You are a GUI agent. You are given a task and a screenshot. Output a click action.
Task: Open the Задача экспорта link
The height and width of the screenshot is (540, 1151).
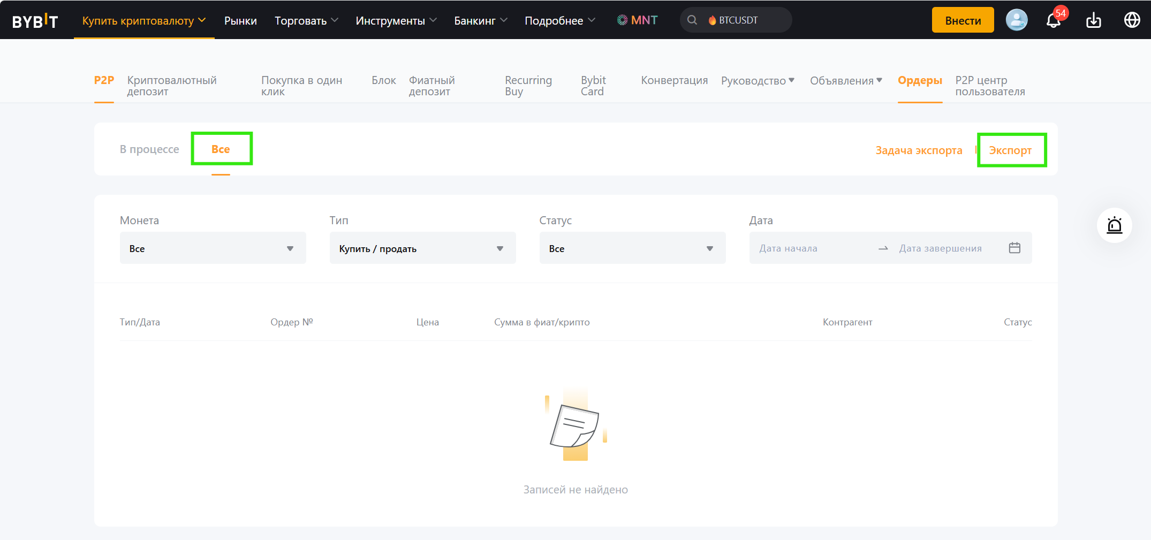(x=919, y=150)
